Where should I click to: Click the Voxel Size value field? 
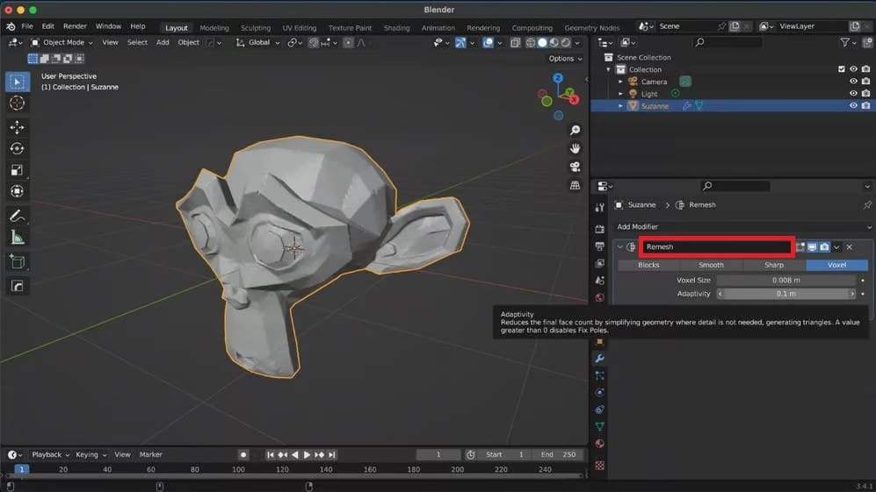[786, 280]
